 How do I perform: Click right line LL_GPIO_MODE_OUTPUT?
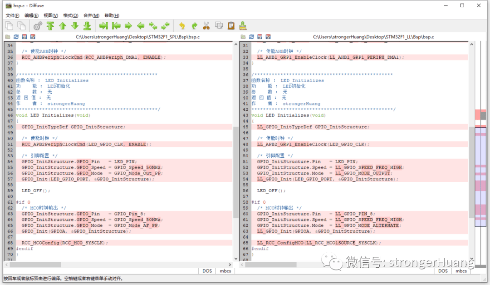360,173
